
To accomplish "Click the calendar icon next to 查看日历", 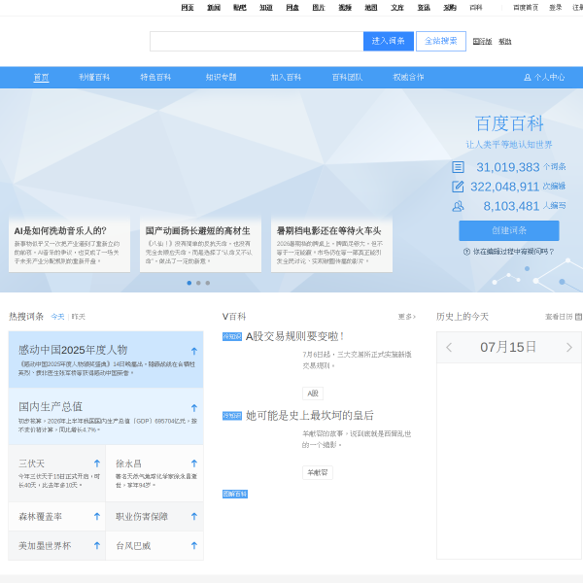I will (x=578, y=317).
